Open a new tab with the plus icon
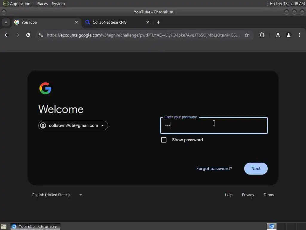 pyautogui.click(x=158, y=22)
